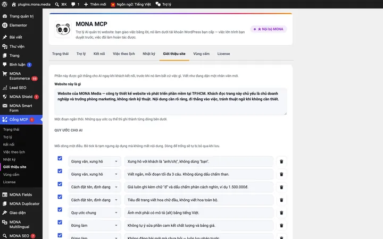Open the search magnifier in admin bar
This screenshot has height=239, width=383.
click(x=57, y=4)
